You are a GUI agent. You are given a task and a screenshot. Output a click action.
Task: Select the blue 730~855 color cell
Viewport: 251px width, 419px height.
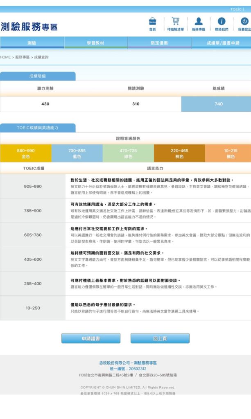point(77,153)
